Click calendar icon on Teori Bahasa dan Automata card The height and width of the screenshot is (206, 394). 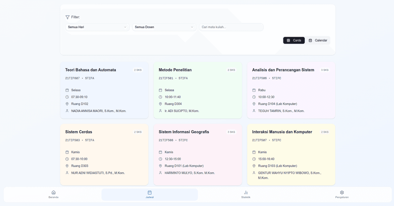pyautogui.click(x=67, y=90)
